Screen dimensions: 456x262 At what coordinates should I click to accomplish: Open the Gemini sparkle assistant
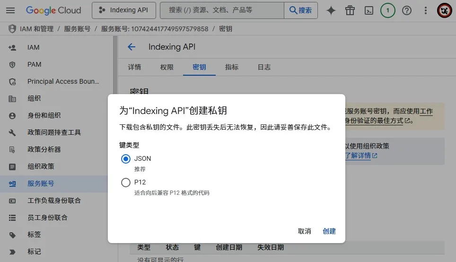pos(331,10)
